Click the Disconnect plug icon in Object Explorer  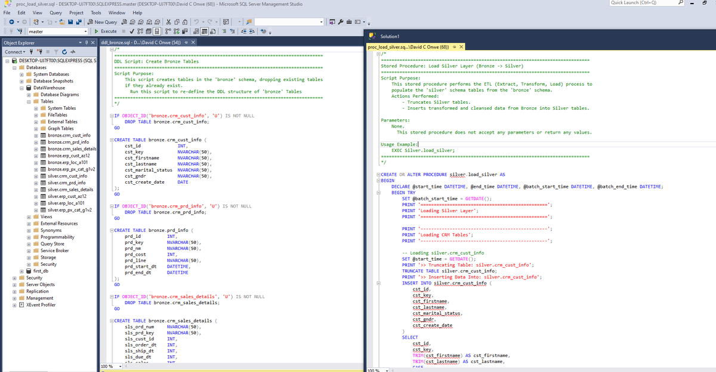click(40, 52)
